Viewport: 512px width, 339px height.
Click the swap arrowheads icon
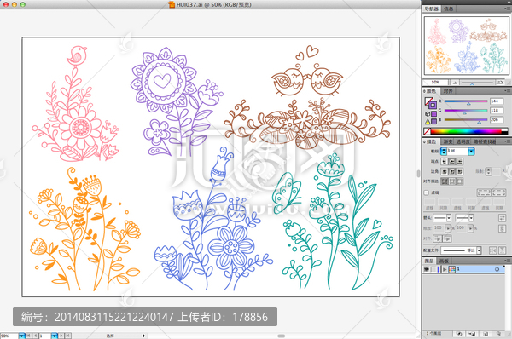click(x=502, y=218)
